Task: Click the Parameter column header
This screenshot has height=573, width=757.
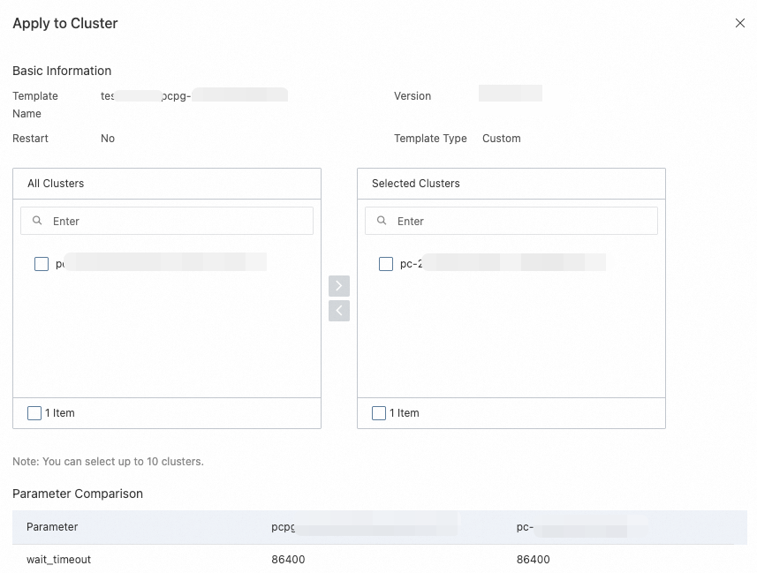Action: (x=52, y=527)
